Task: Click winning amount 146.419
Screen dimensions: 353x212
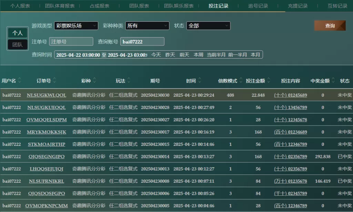Action: click(323, 181)
